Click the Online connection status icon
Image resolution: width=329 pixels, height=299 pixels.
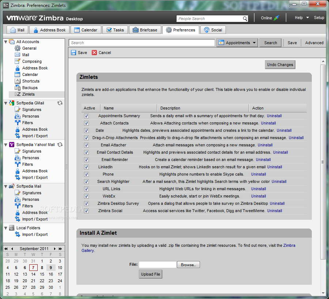276,18
